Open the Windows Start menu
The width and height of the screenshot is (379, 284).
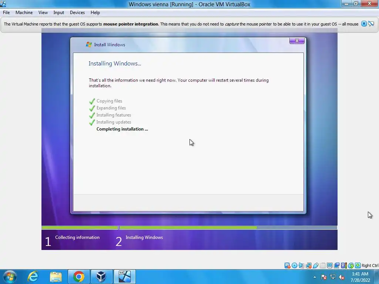10,277
